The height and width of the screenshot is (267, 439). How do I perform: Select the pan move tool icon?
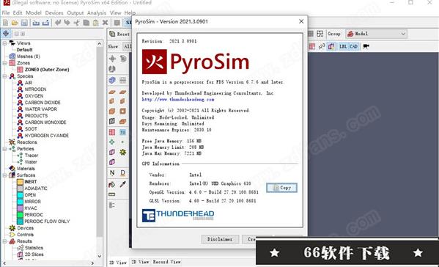point(112,59)
